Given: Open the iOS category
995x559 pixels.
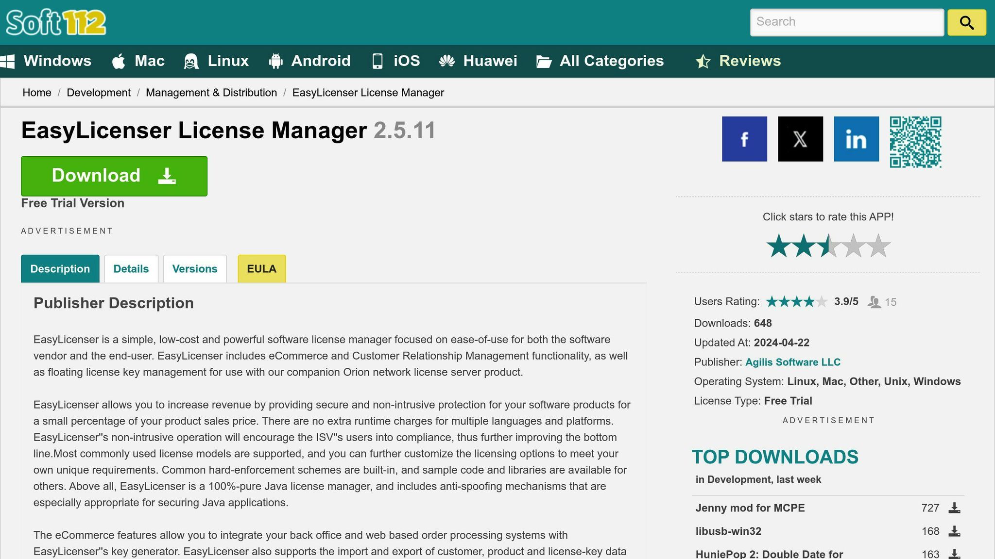Looking at the screenshot, I should pos(407,61).
